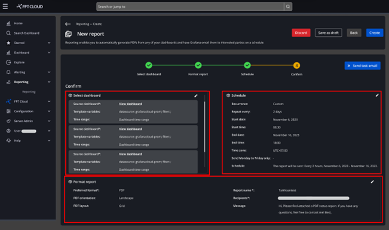
Task: Open Explore in the sidebar
Action: point(19,63)
